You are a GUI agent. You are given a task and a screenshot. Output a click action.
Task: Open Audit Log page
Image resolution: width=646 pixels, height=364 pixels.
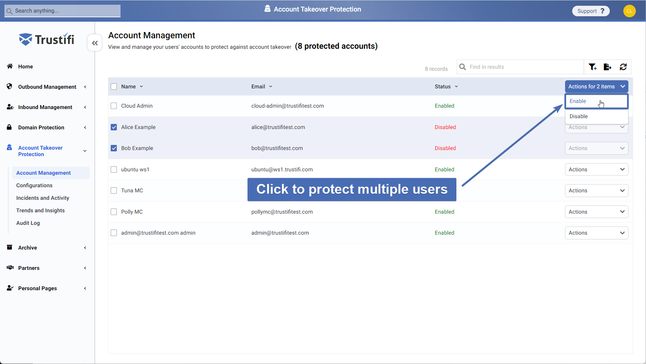click(x=28, y=223)
